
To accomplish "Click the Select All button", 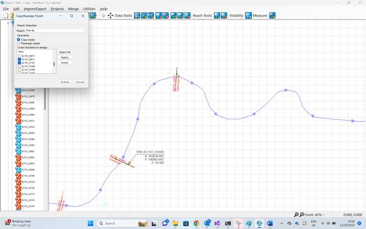I will click(x=65, y=52).
